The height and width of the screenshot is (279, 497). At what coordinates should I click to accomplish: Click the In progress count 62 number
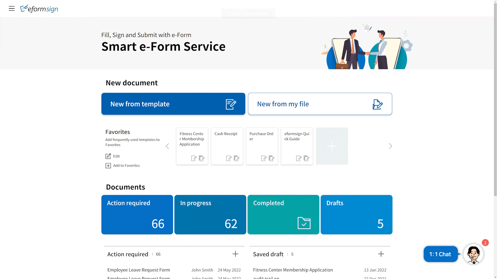(231, 224)
